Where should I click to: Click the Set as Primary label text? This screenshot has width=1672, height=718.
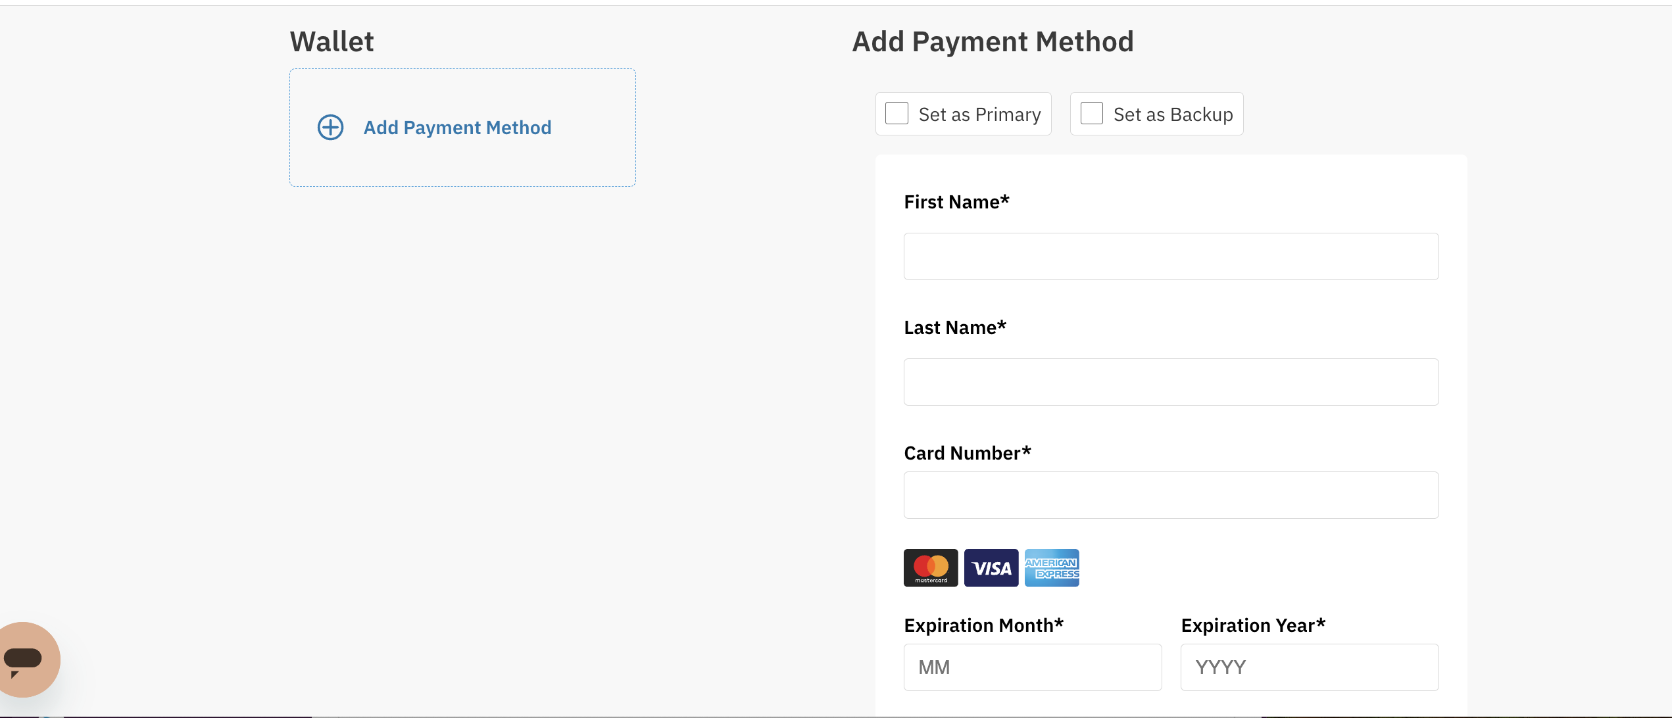click(x=979, y=114)
